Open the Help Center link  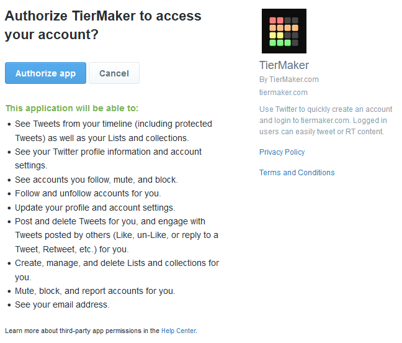point(179,331)
